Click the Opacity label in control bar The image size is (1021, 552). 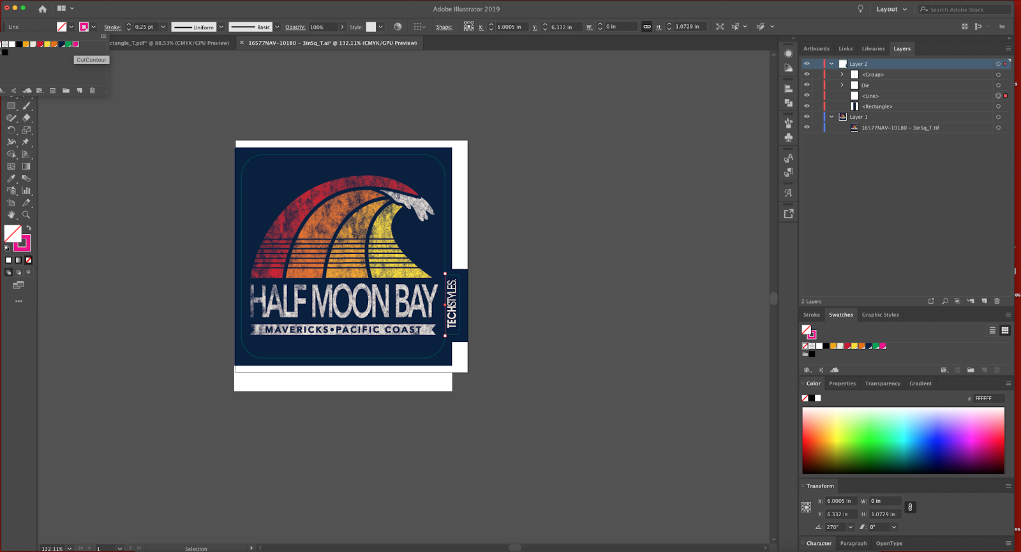[x=295, y=27]
